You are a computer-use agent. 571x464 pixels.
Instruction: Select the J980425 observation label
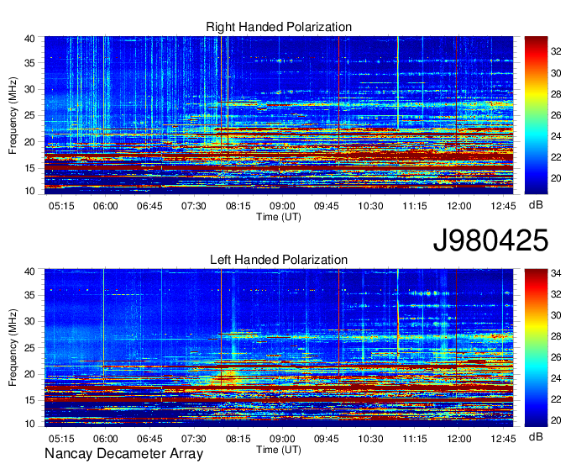click(490, 240)
